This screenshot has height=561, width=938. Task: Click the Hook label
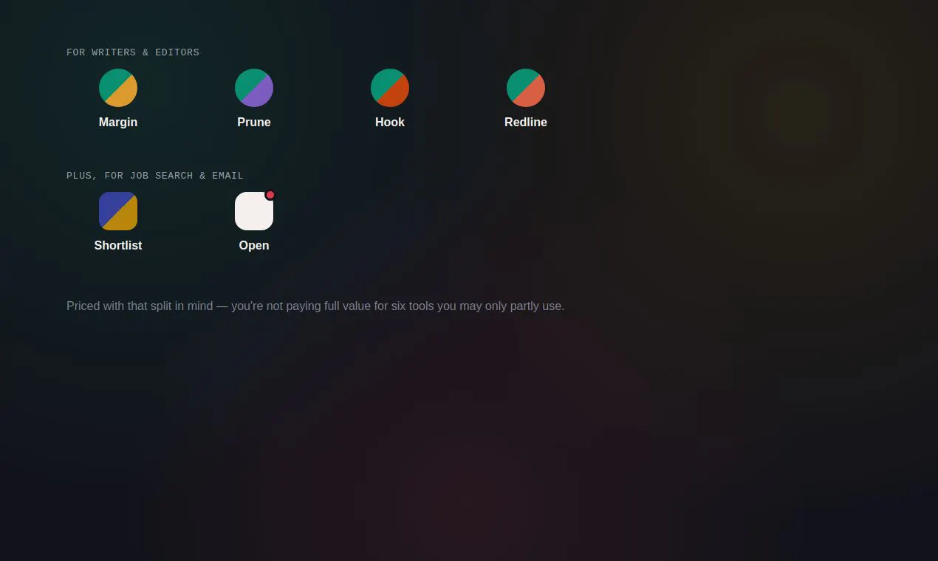point(390,123)
